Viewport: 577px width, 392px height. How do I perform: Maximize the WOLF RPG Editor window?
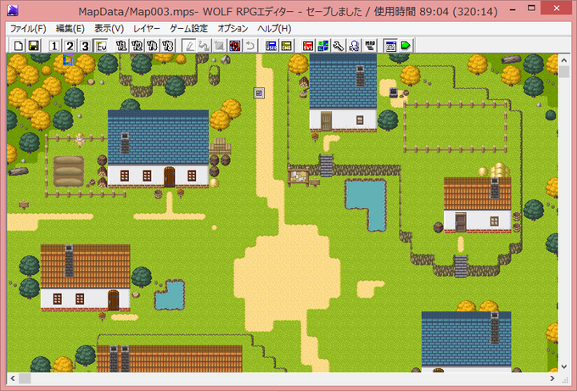(x=531, y=8)
